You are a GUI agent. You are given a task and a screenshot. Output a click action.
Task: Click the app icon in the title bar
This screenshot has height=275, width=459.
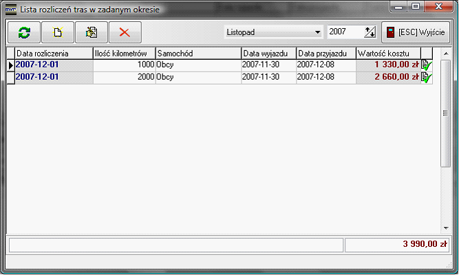[x=10, y=8]
